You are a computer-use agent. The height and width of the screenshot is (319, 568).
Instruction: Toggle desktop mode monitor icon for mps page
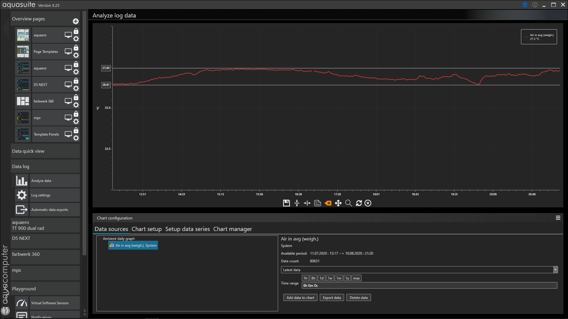click(68, 118)
